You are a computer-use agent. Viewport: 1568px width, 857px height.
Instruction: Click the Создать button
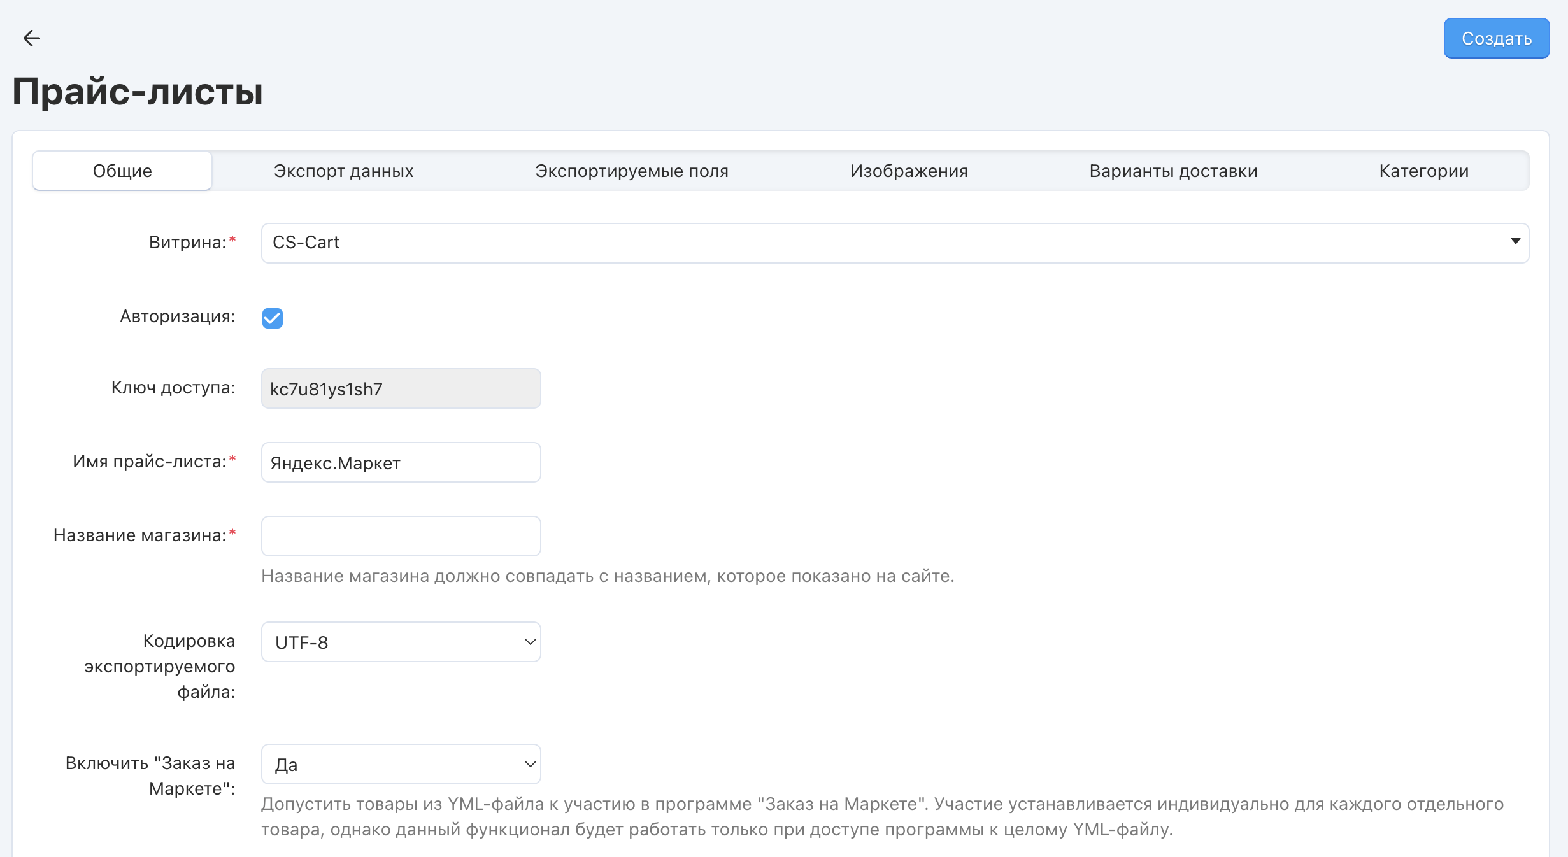coord(1496,38)
